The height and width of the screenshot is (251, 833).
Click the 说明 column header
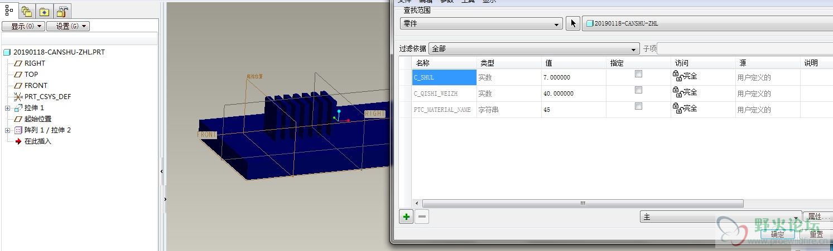[x=816, y=63]
